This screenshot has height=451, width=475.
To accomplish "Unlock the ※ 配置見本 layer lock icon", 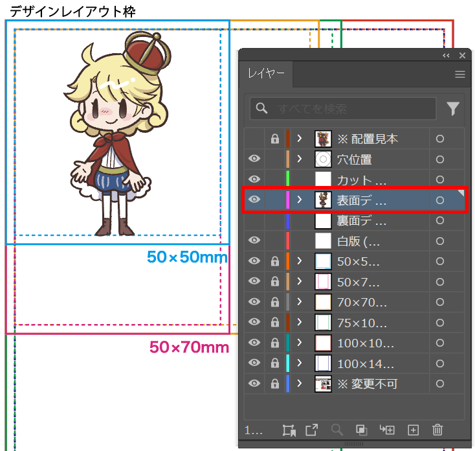I will (274, 139).
